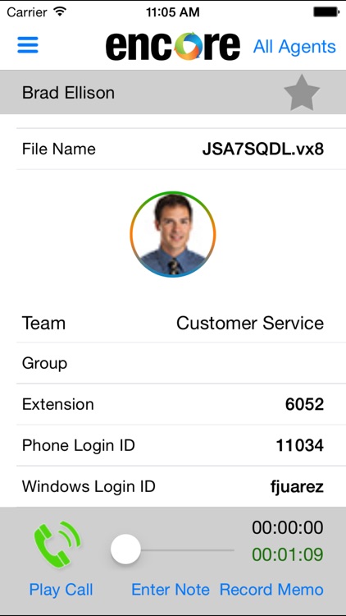Viewport: 346px width, 616px height.
Task: Tap elapsed time 00:00:00
Action: (x=288, y=527)
